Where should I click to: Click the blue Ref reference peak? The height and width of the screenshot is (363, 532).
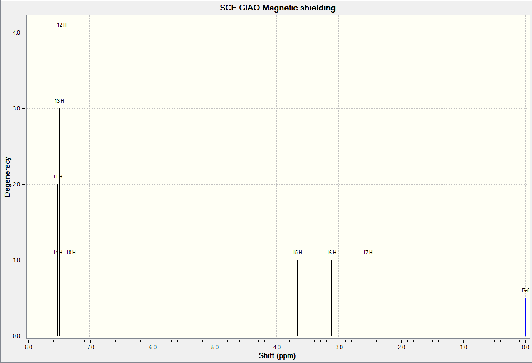(525, 317)
